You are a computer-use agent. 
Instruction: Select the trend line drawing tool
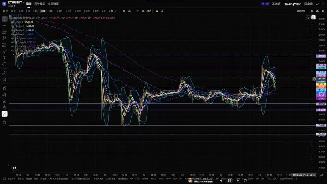[4, 25]
